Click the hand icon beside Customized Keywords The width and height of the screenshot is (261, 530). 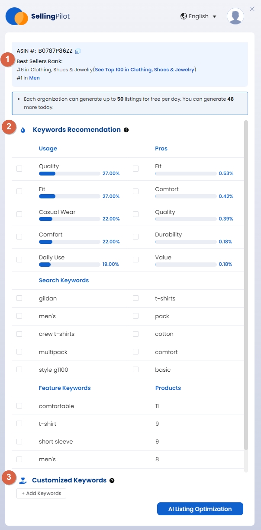pos(23,480)
